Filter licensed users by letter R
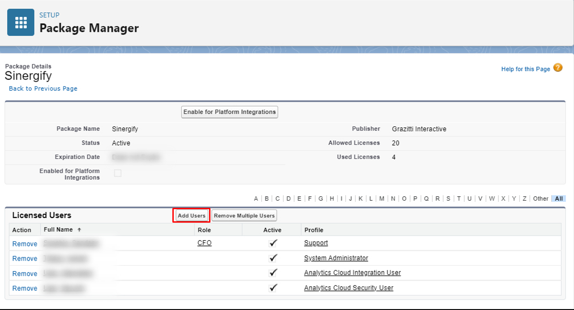The width and height of the screenshot is (574, 310). point(437,198)
